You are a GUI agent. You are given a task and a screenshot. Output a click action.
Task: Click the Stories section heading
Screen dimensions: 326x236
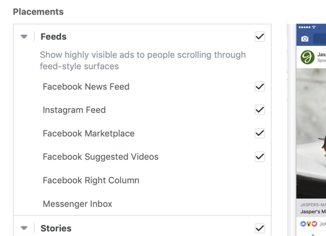pos(56,229)
